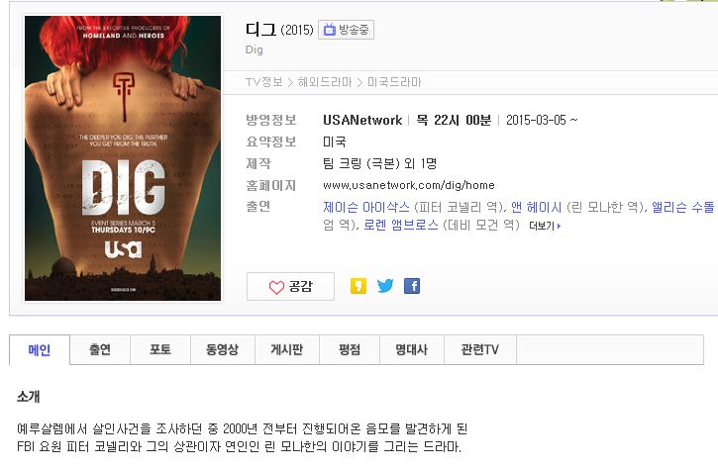This screenshot has height=470, width=718.
Task: Expand cast list with 더보기 arrow
Action: [545, 226]
